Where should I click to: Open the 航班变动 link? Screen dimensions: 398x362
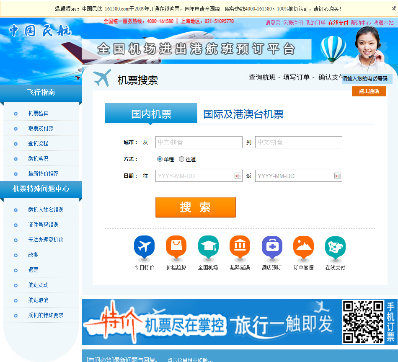pyautogui.click(x=38, y=285)
